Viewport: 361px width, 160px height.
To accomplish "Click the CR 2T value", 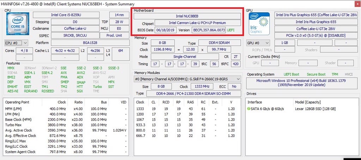I will [x=235, y=57].
